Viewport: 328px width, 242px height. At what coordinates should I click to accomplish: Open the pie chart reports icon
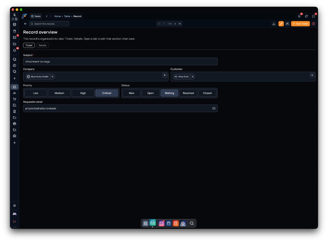click(14, 65)
